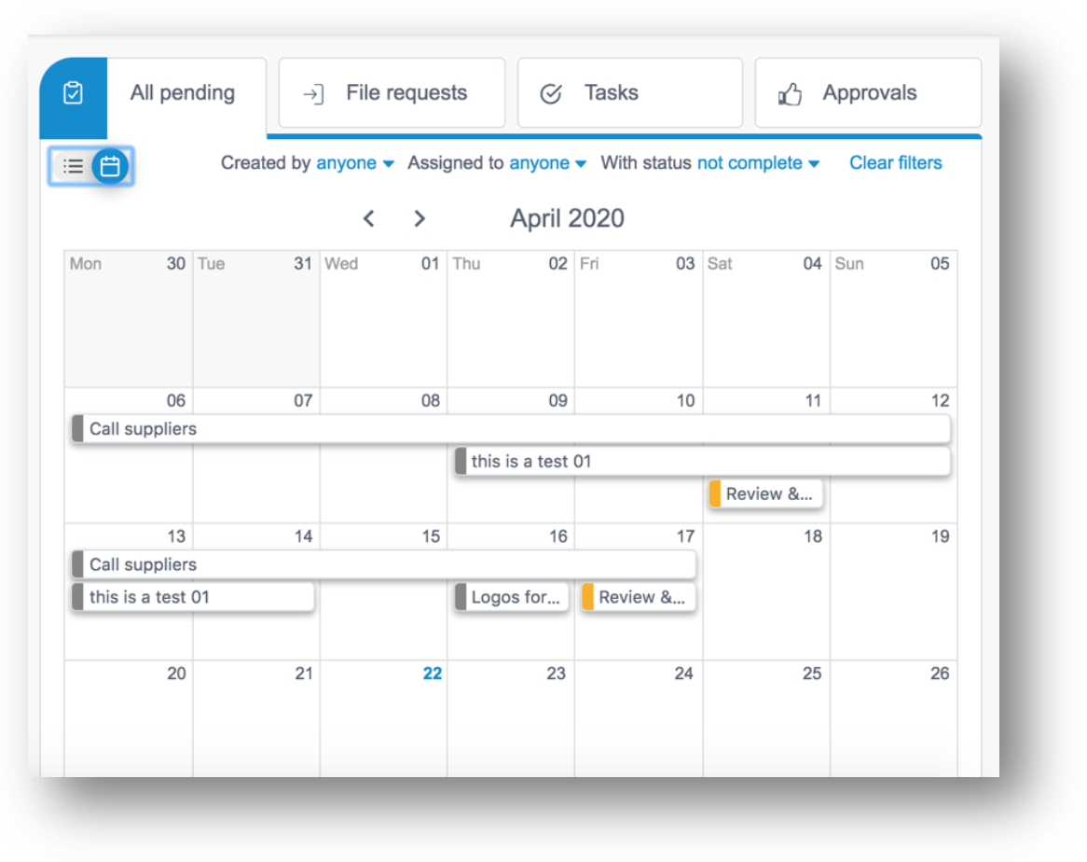This screenshot has width=1087, height=862.
Task: Go to next month arrow
Action: [420, 219]
